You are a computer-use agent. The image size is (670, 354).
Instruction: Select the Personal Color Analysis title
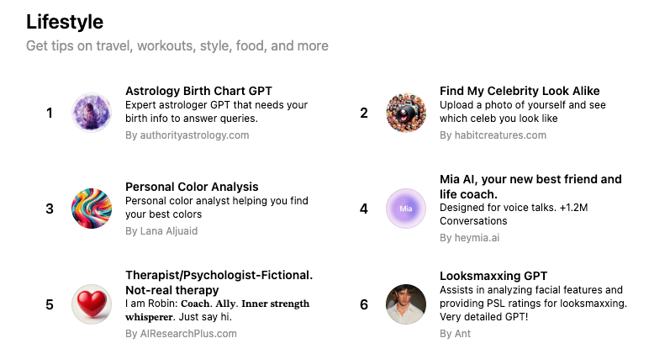coord(192,187)
